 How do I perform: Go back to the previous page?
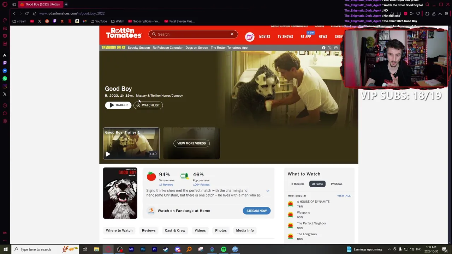click(x=14, y=13)
